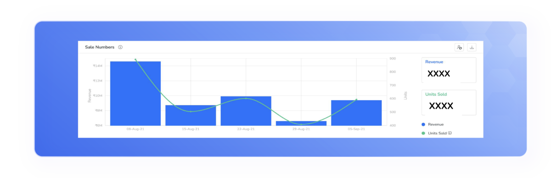Click the 900 units axis label
This screenshot has width=551, height=178.
(393, 59)
